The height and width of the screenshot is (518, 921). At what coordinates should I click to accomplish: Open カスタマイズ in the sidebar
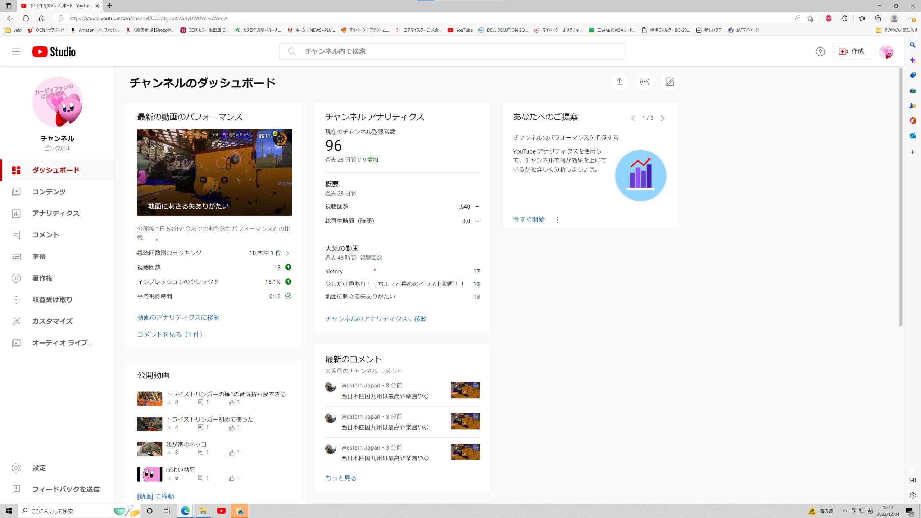point(58,321)
